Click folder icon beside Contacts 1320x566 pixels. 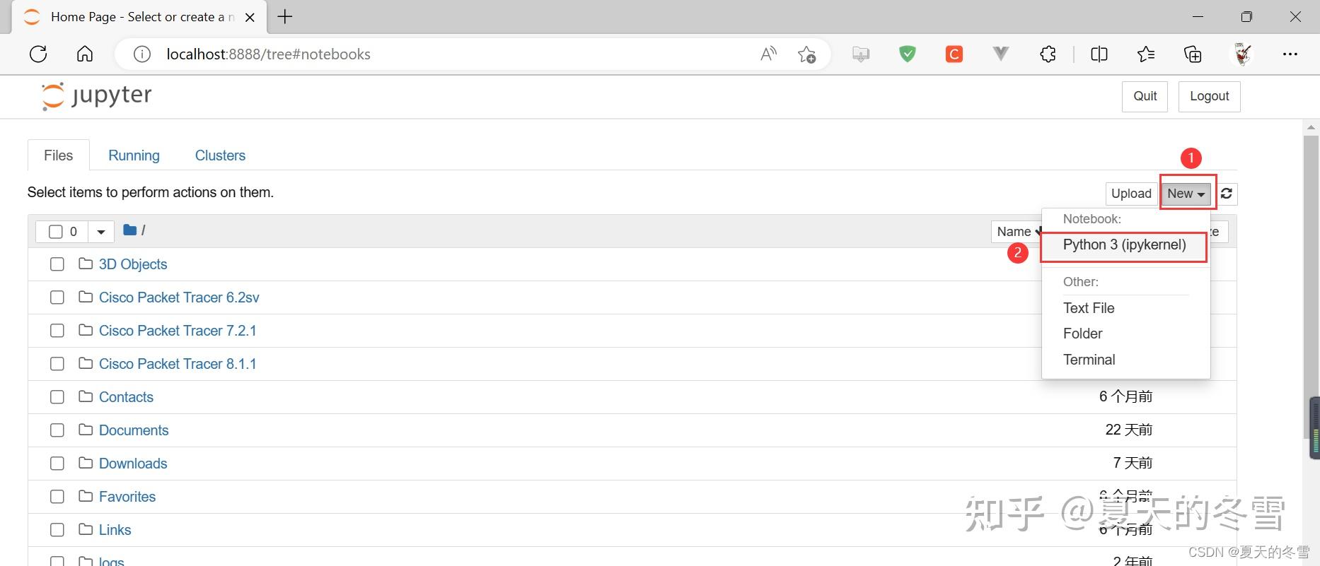[x=86, y=396]
